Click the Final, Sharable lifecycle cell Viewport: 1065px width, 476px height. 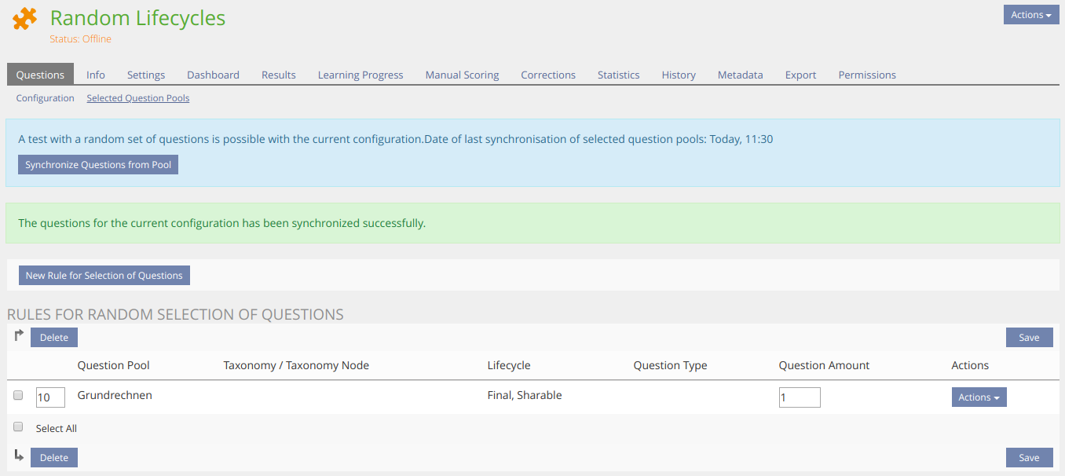[525, 395]
